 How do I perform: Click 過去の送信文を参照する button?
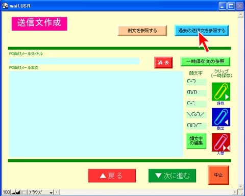(202, 31)
